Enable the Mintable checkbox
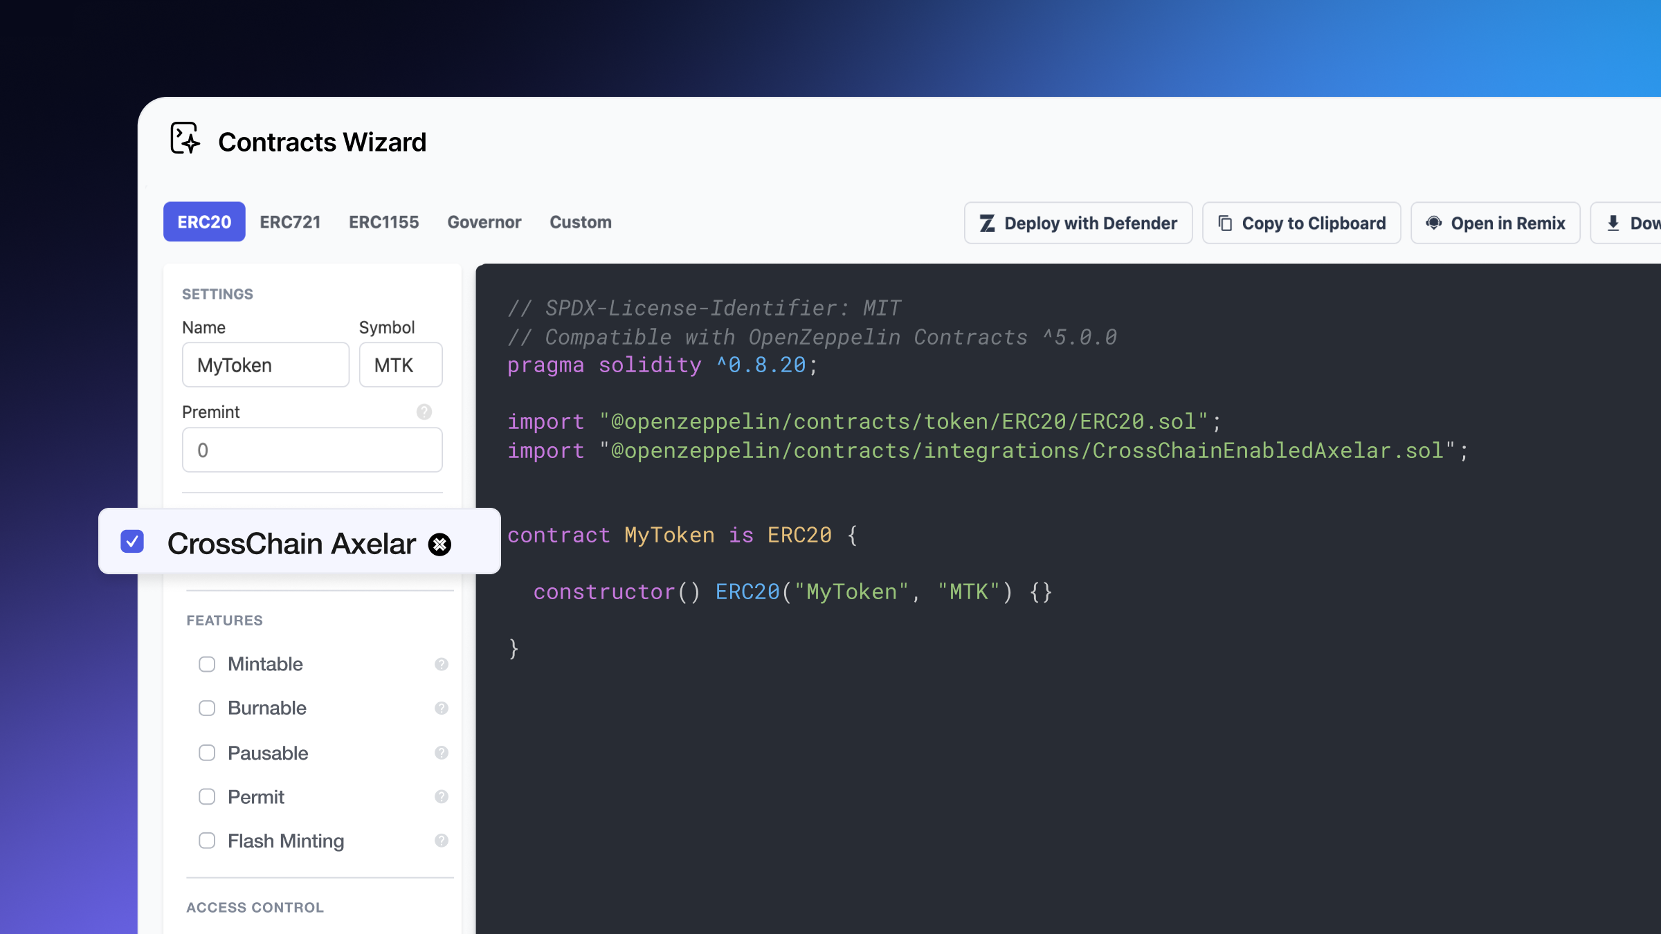 (207, 663)
